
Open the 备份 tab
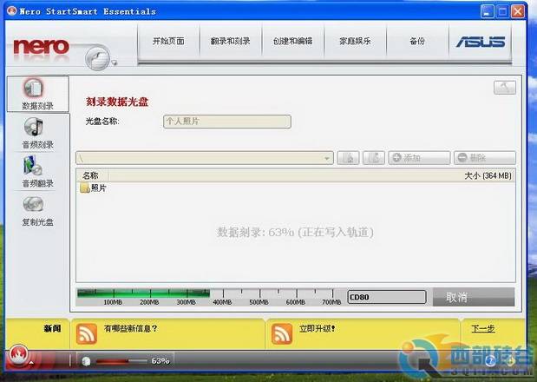(417, 42)
